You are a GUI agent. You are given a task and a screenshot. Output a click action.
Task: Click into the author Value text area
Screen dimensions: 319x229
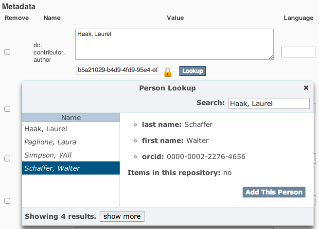tap(174, 44)
